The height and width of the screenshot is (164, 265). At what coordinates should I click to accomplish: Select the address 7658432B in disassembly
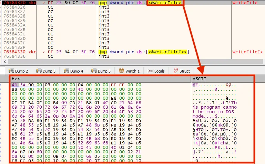14,30
